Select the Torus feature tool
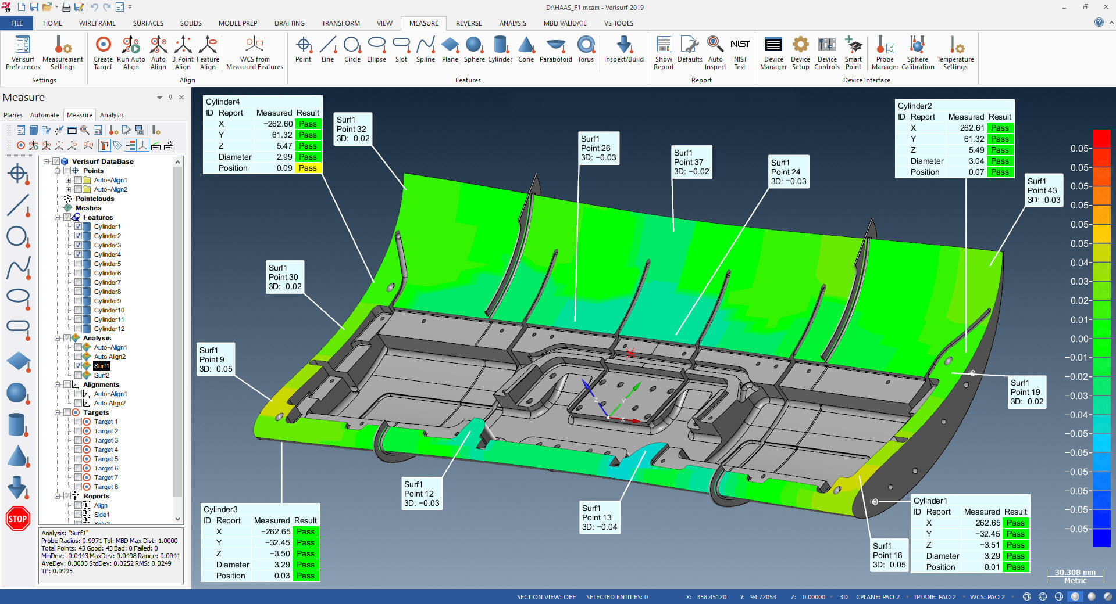This screenshot has height=604, width=1116. [x=586, y=49]
